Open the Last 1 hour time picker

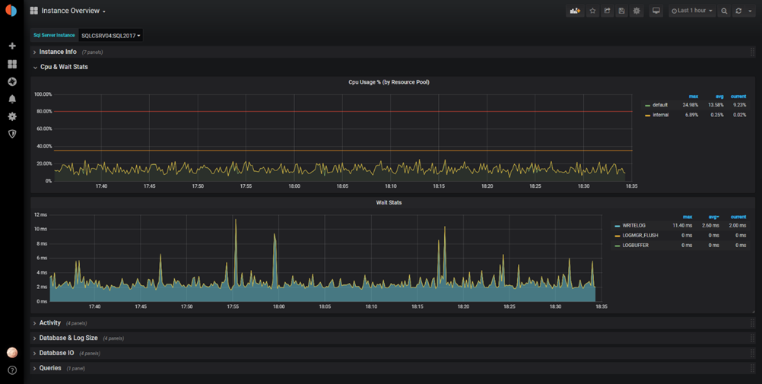point(691,11)
